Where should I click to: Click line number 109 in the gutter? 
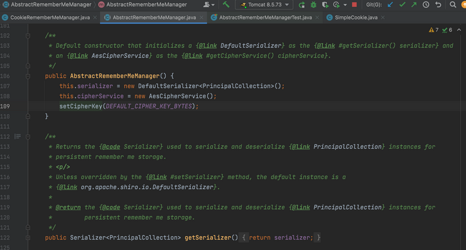[x=5, y=106]
